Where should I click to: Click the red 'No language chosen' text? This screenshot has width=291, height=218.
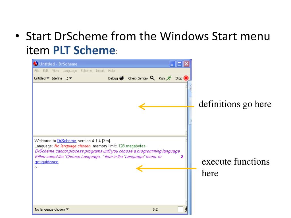tap(72, 146)
